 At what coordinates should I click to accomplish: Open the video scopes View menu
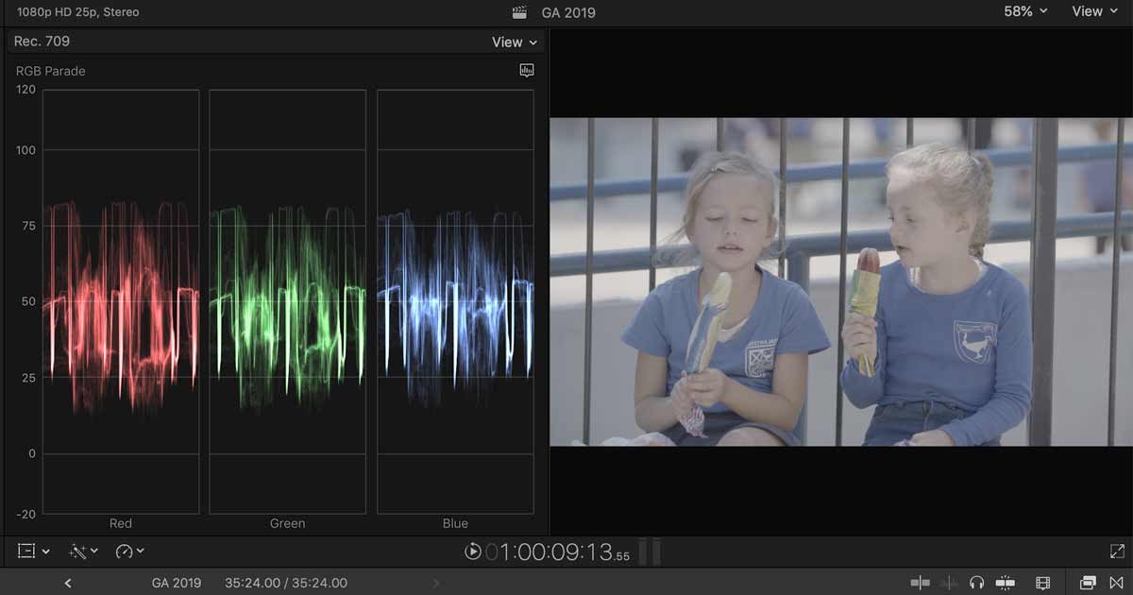pos(515,42)
